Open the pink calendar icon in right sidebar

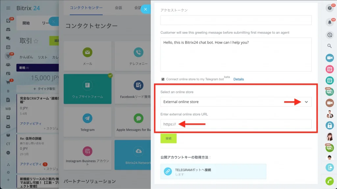pyautogui.click(x=329, y=69)
